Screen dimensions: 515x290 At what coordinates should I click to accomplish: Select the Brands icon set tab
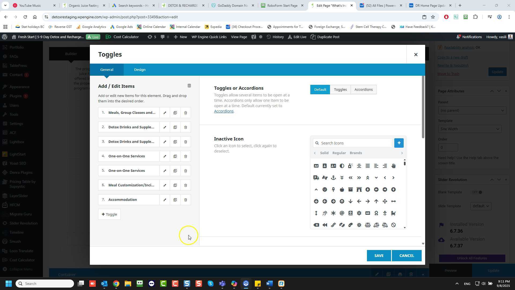[356, 153]
